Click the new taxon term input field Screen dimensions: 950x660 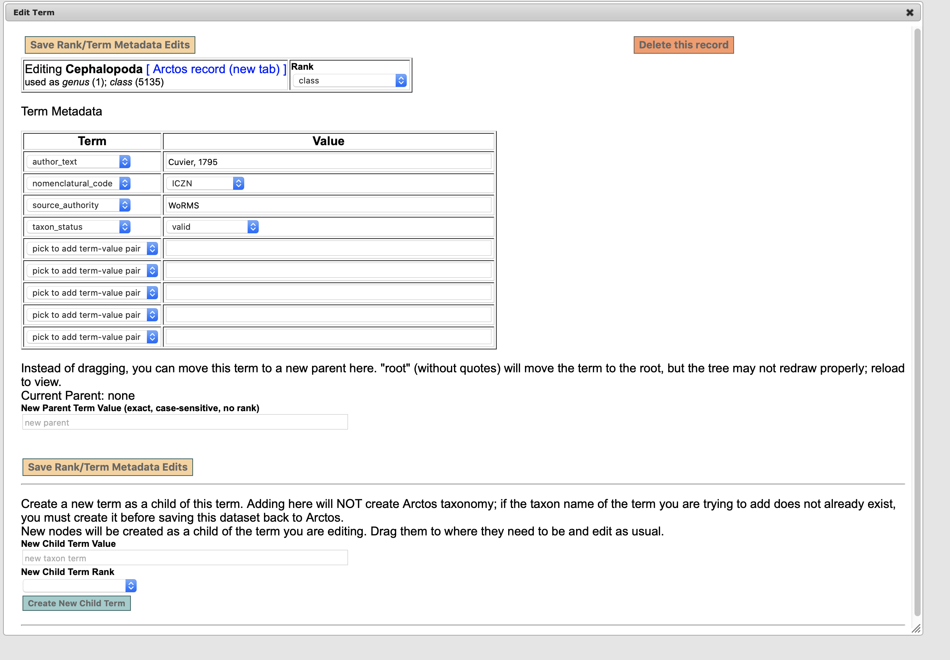coord(185,558)
